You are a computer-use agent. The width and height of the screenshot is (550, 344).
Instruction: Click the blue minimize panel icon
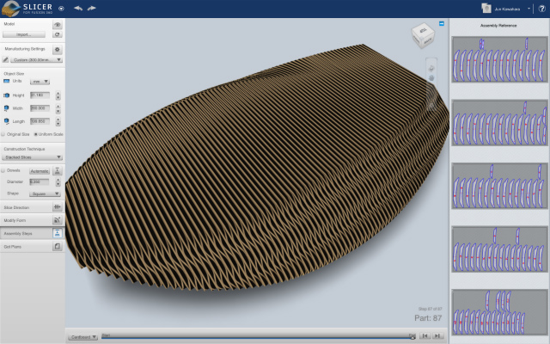[442, 23]
